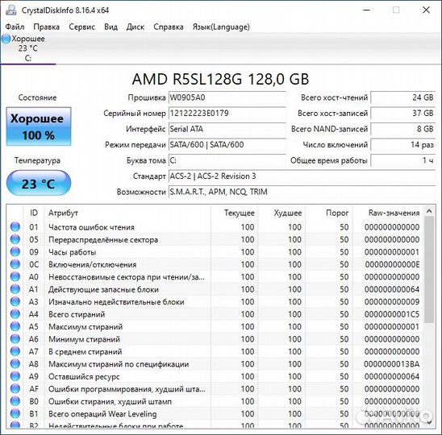This screenshot has height=435, width=442.
Task: Click the CrystalDiskInfo app icon in the title bar
Action: click(11, 10)
